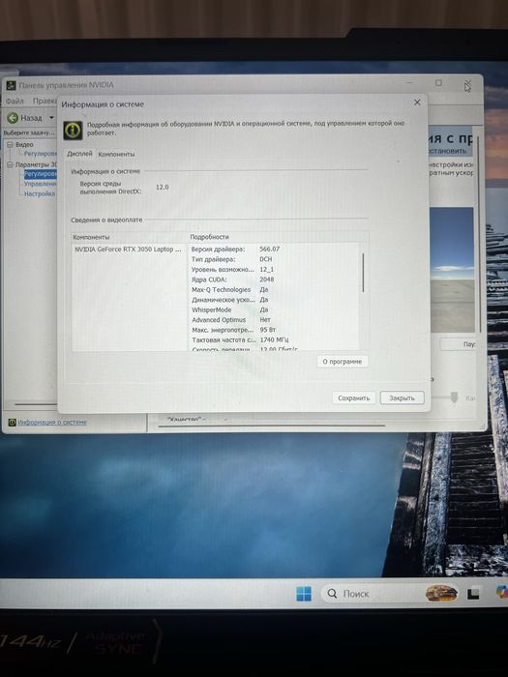Click the details list vertical scrollbar
Image resolution: width=508 pixels, height=677 pixels.
(x=363, y=273)
